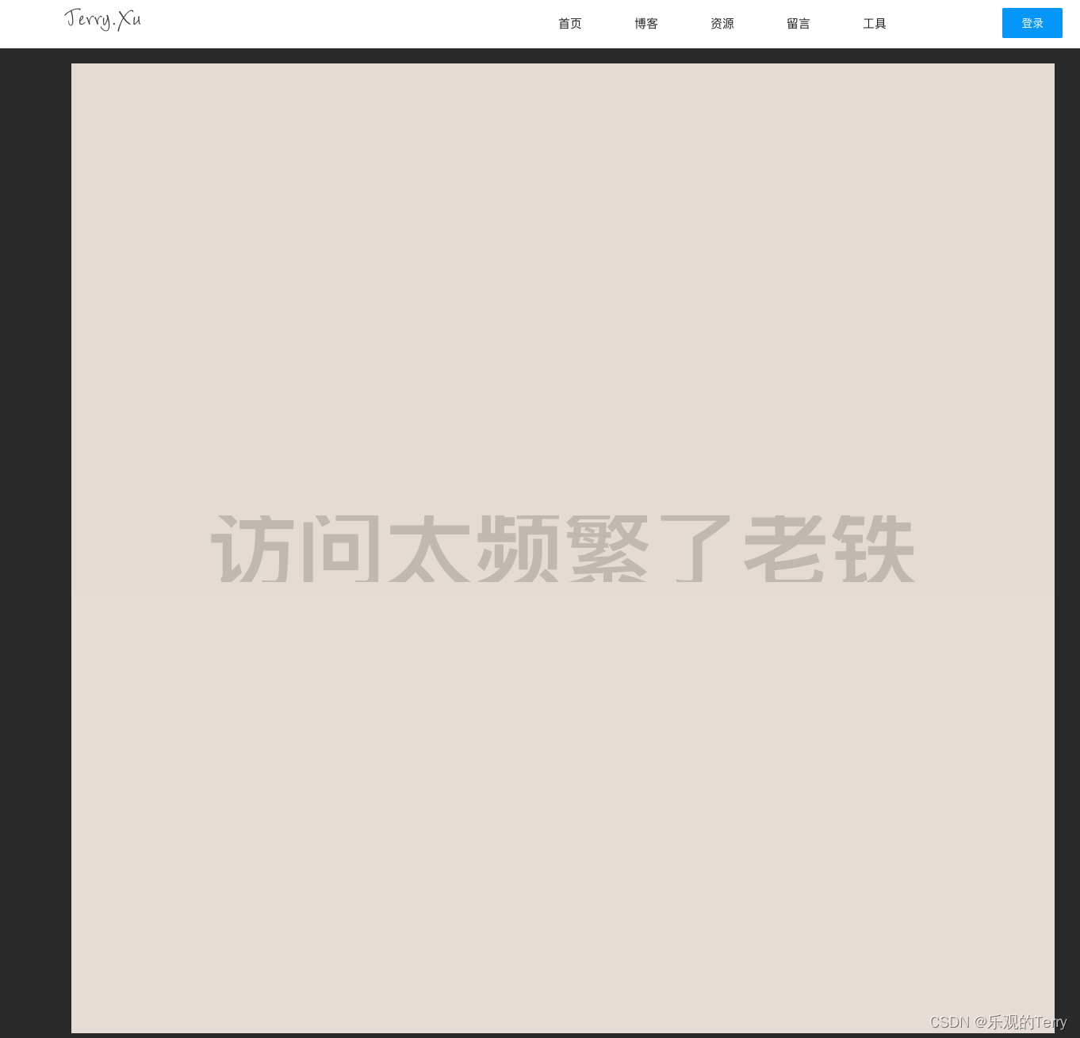Click the 访问太频繁了老铁 placeholder image
The image size is (1080, 1038).
(x=563, y=548)
